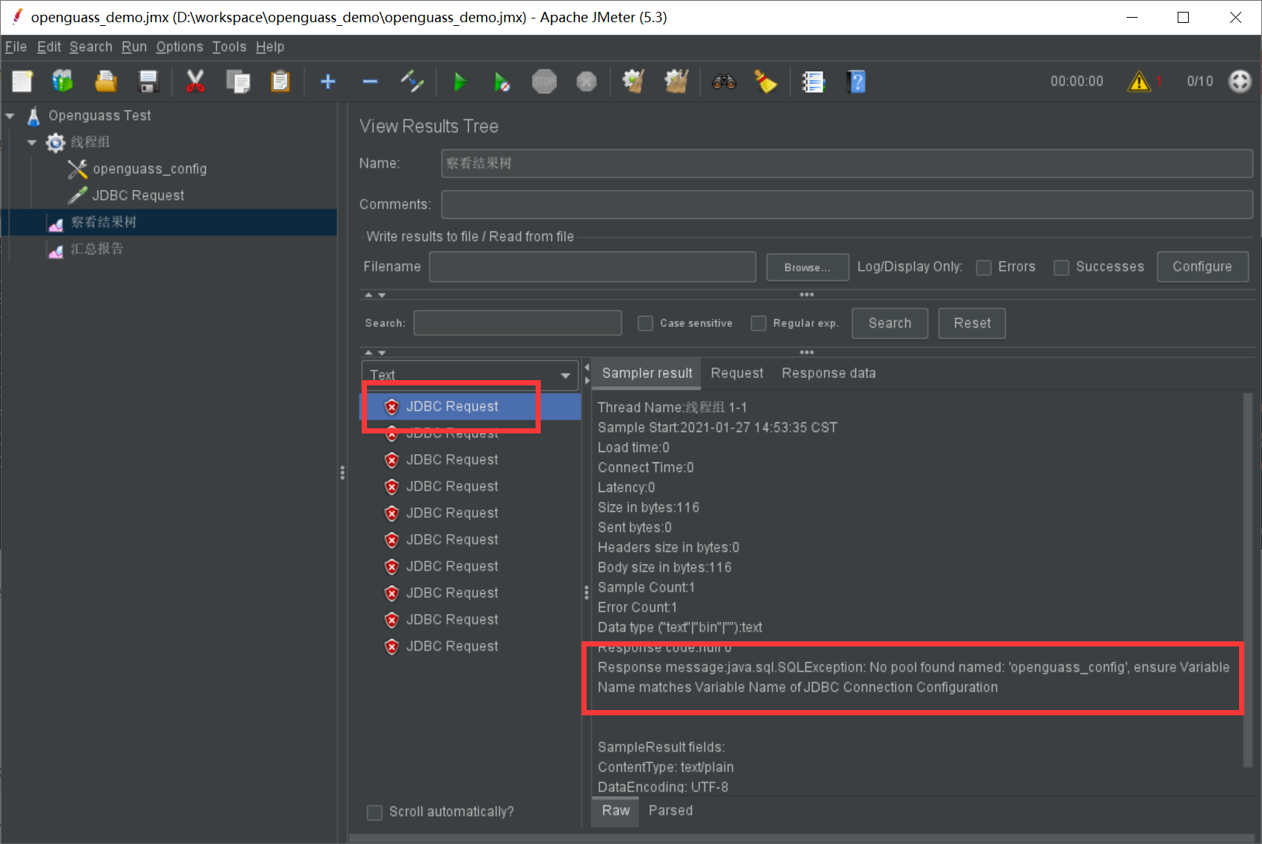This screenshot has height=844, width=1262.
Task: Open the Search menu
Action: point(91,47)
